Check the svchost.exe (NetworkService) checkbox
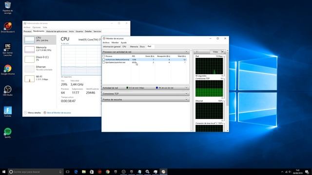This screenshot has width=312, height=175. [103, 59]
